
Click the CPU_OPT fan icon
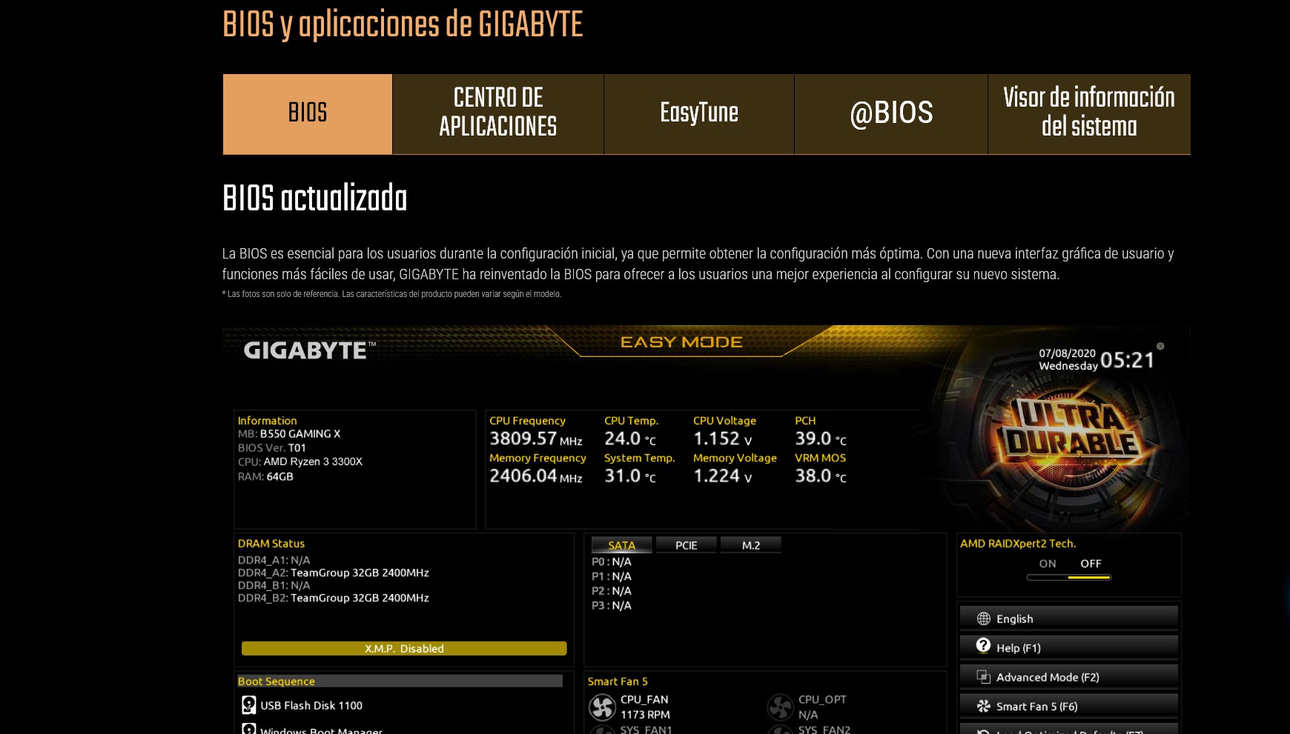[x=781, y=707]
